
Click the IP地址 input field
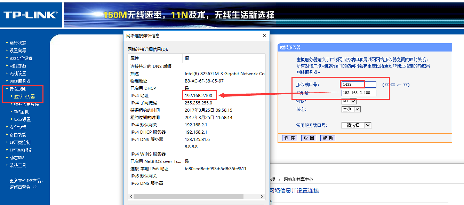(x=358, y=93)
